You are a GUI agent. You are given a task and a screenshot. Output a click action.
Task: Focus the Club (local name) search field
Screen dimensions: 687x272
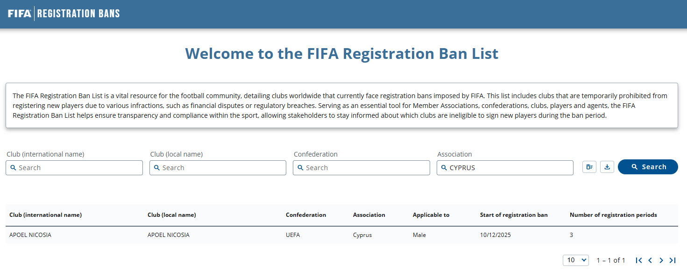(x=221, y=168)
